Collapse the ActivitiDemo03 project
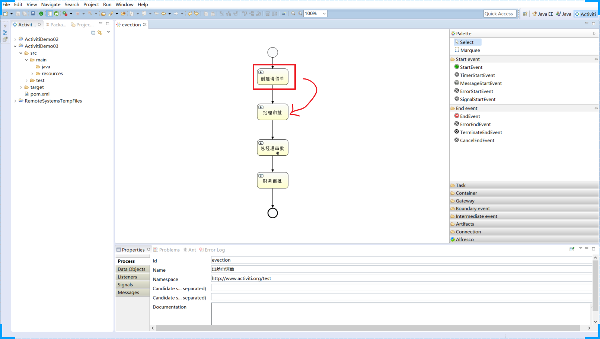This screenshot has width=600, height=339. click(15, 46)
